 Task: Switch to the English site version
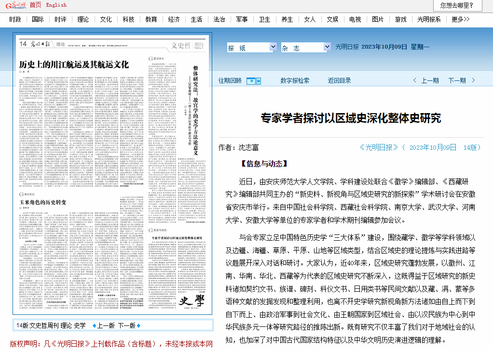56,5
